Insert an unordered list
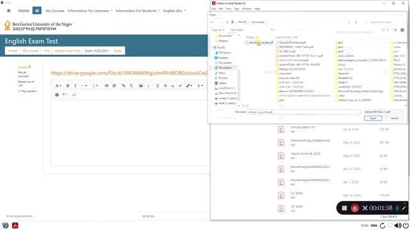410x230 pixels. [106, 86]
